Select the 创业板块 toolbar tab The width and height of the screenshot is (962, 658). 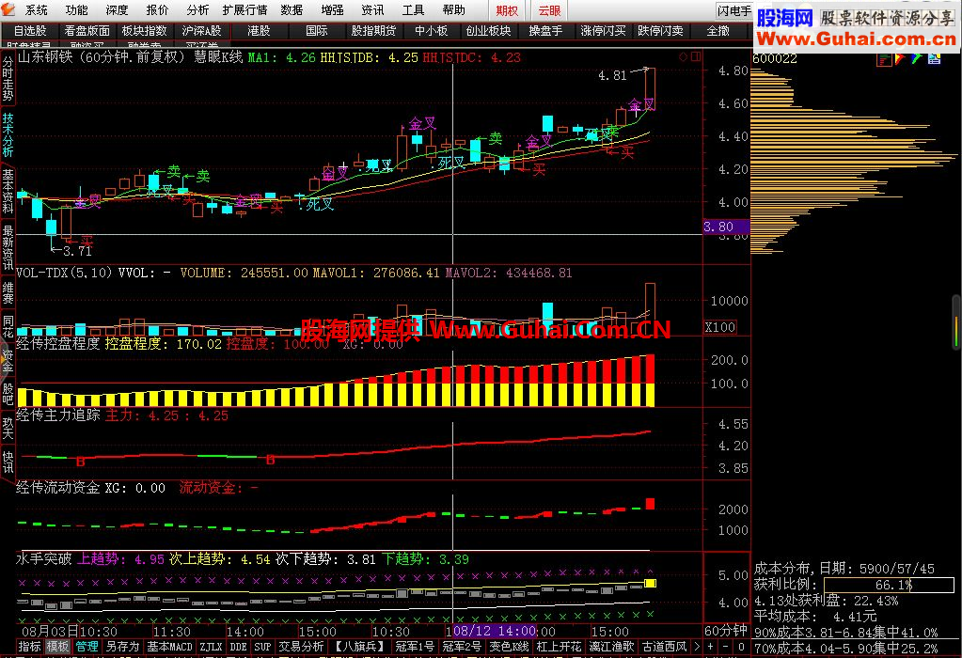(488, 31)
